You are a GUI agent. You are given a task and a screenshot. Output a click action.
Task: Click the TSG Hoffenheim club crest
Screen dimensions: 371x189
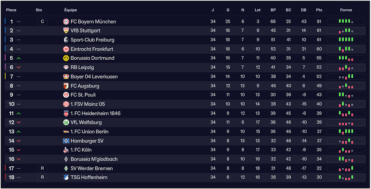tap(66, 177)
